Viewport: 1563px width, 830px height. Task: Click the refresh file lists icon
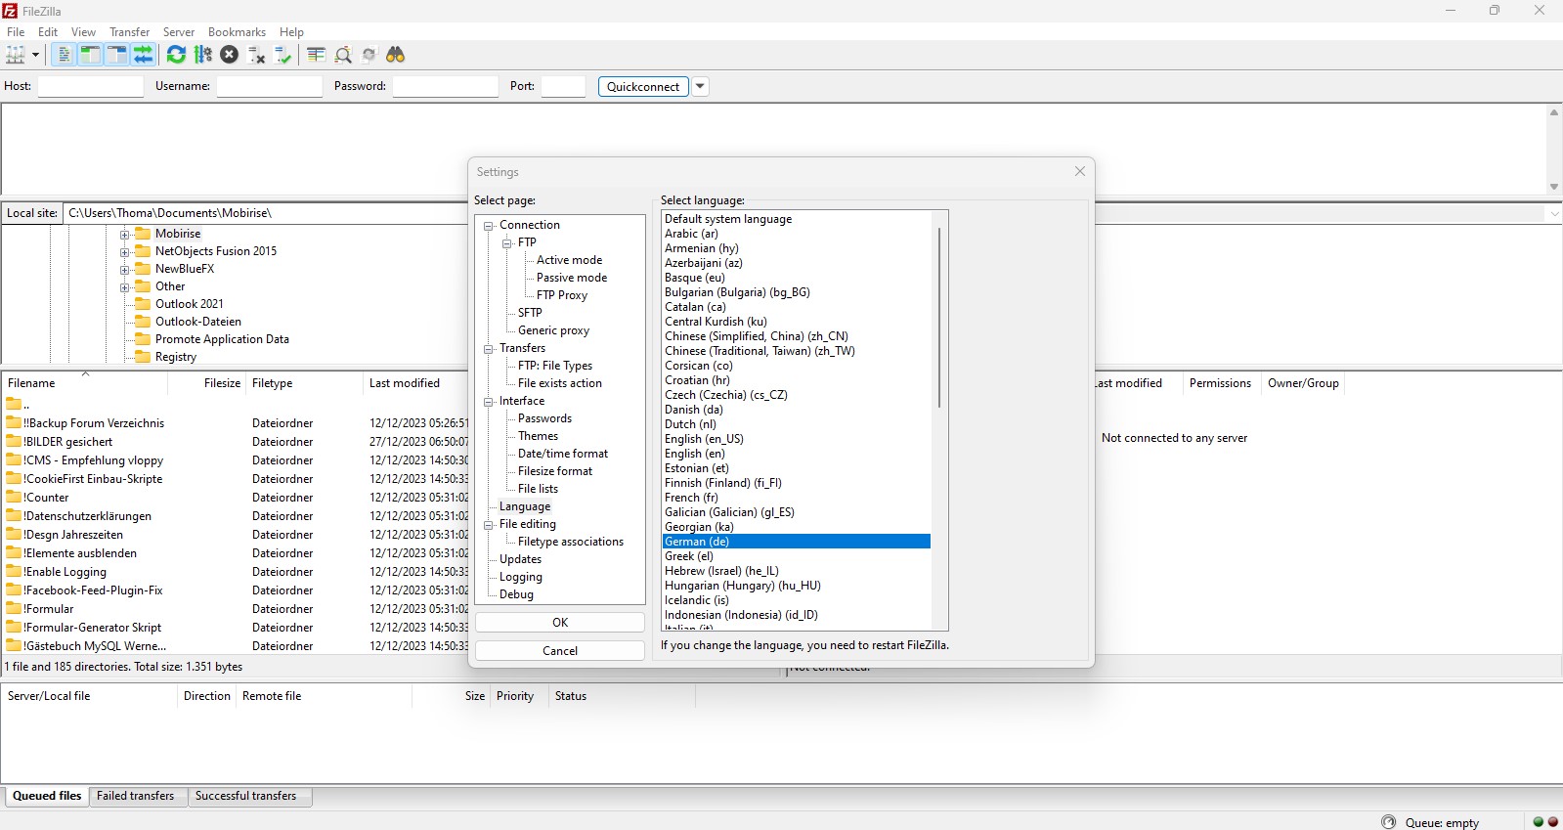[x=176, y=55]
